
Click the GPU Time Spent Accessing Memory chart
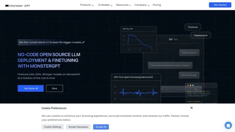136,89
